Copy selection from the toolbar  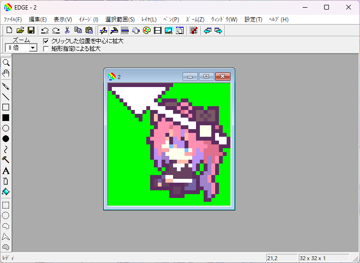click(x=78, y=30)
